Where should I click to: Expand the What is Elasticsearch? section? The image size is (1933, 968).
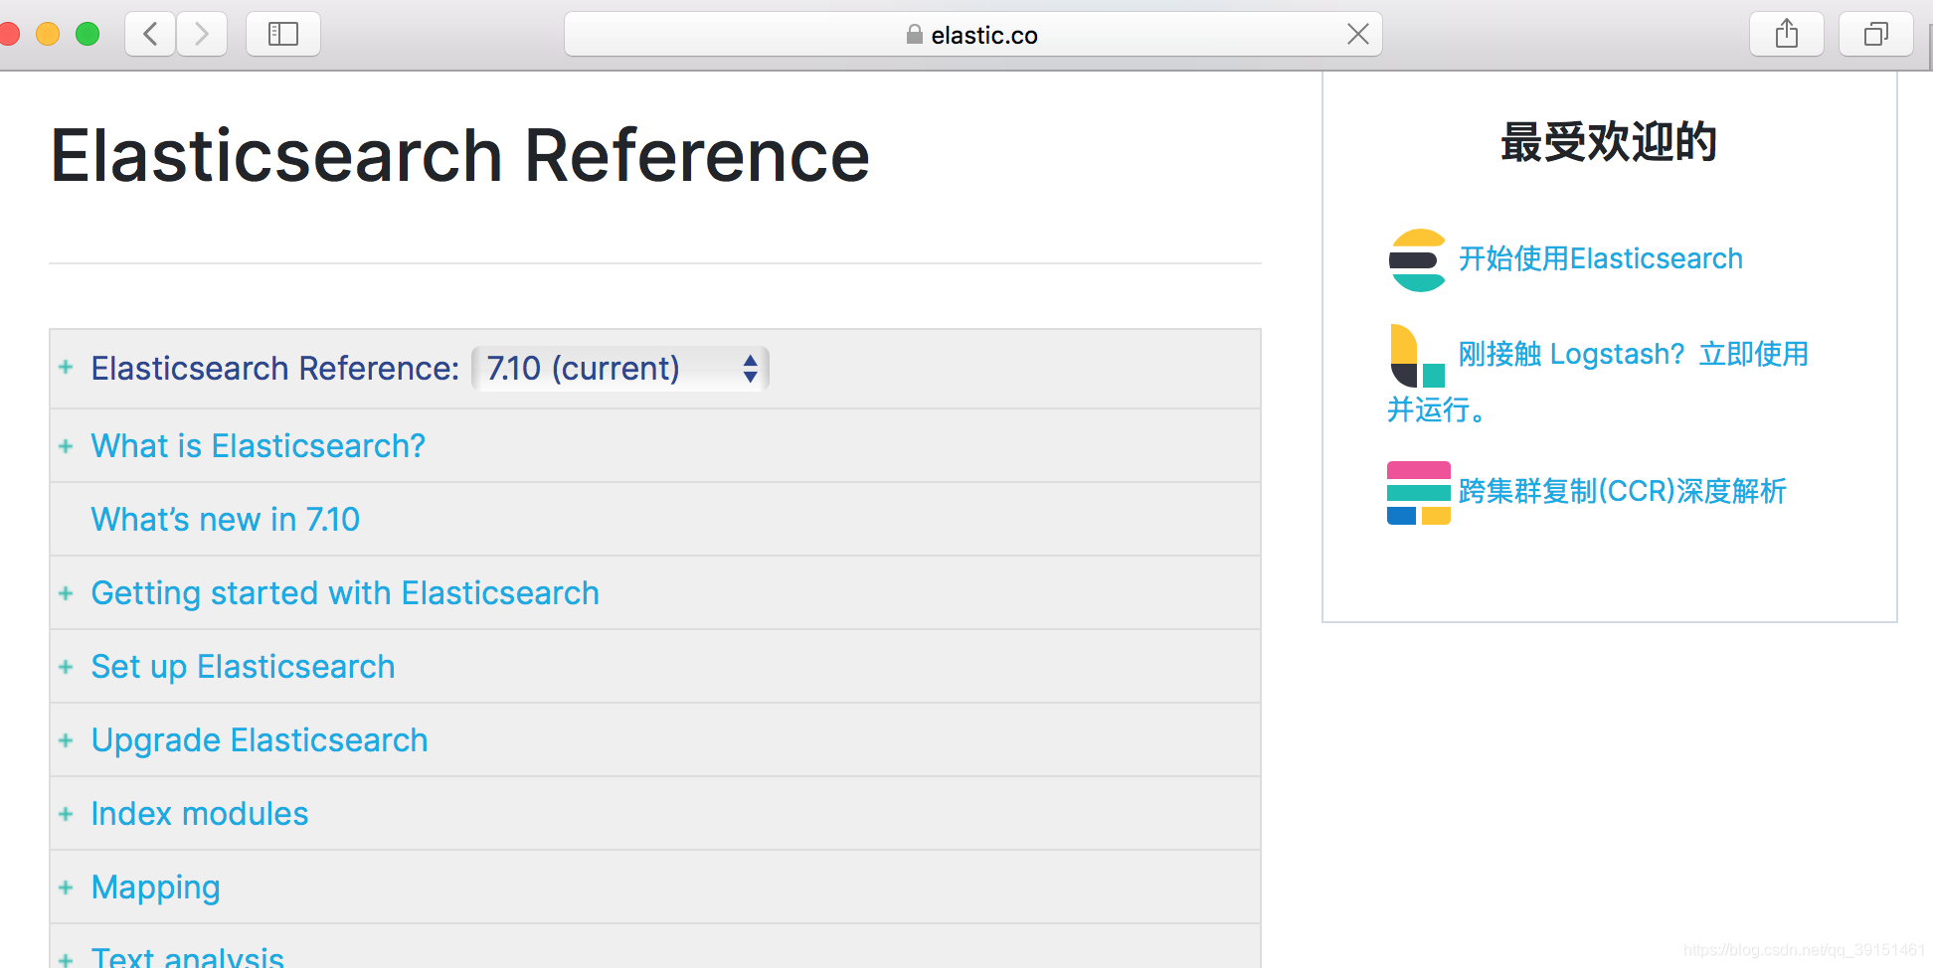66,446
